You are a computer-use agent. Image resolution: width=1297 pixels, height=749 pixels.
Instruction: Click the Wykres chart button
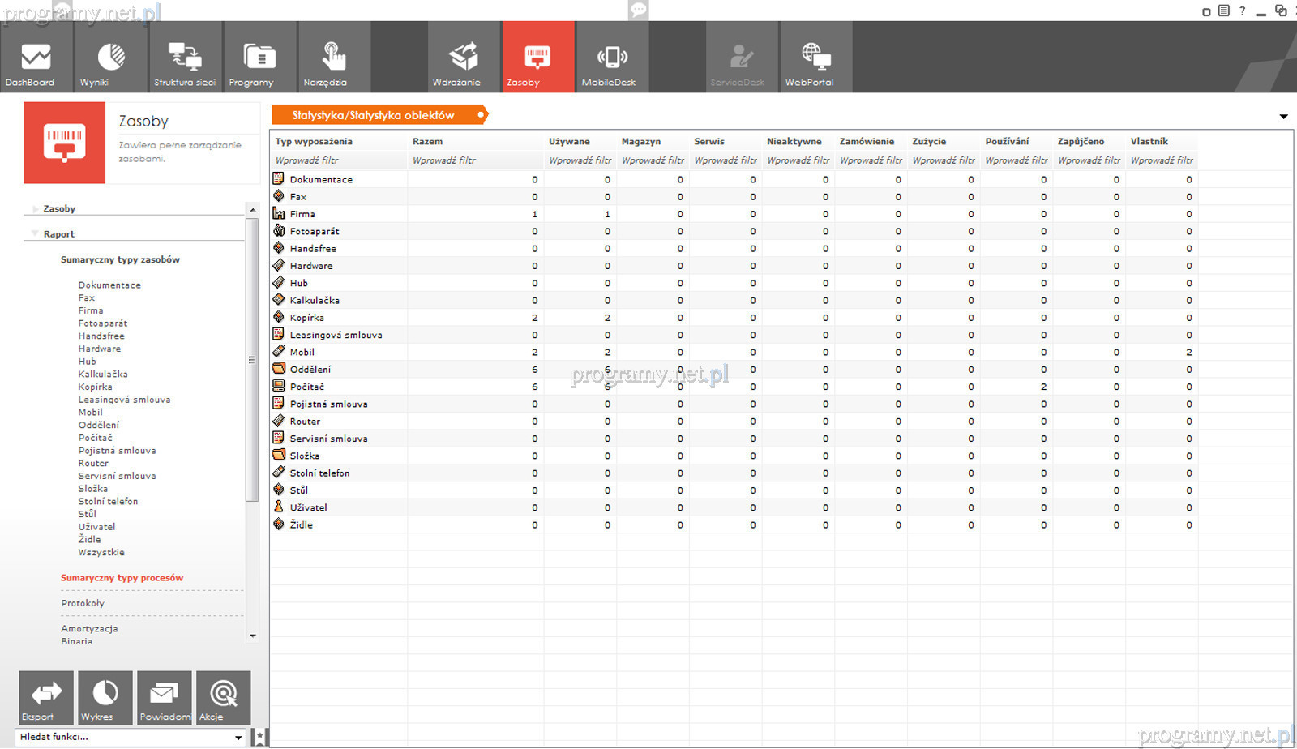[105, 697]
